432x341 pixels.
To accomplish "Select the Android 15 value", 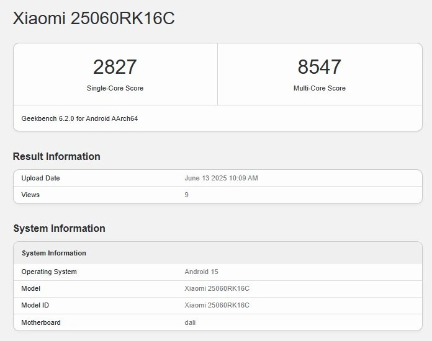I will (201, 272).
